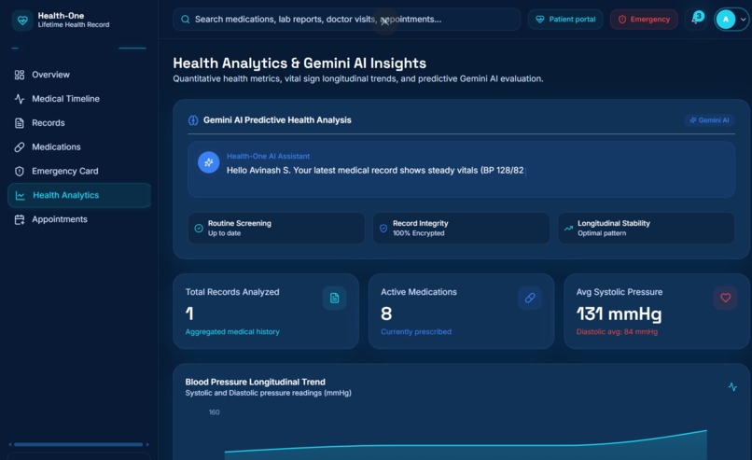Image resolution: width=752 pixels, height=460 pixels.
Task: Click the Medications pill icon in sidebar
Action: click(20, 147)
